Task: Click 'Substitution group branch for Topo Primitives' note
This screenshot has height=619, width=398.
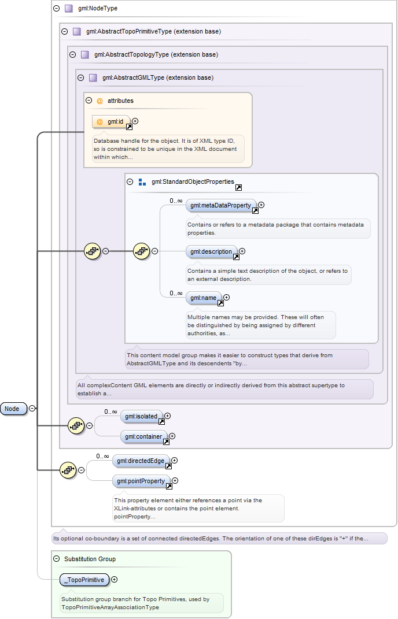Action: click(142, 603)
